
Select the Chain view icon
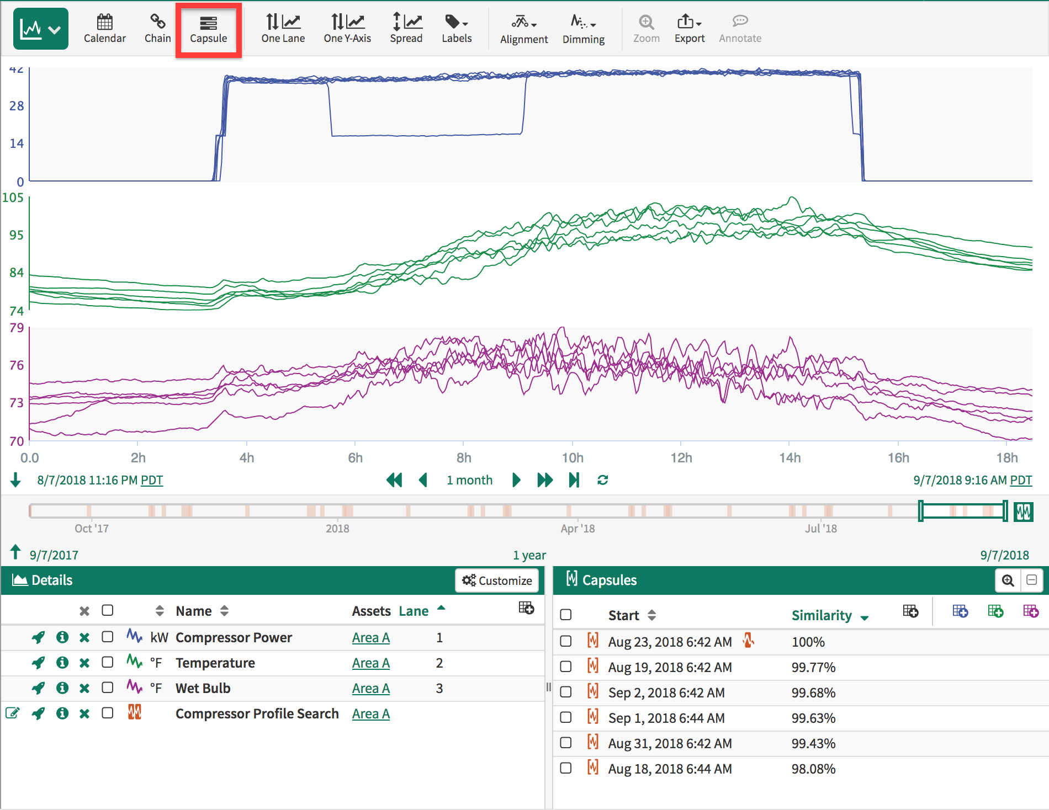point(157,29)
